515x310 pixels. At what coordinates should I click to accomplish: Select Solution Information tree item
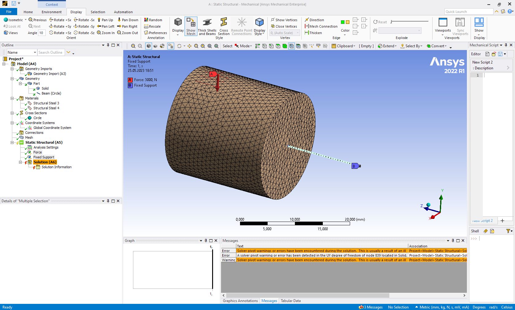click(x=56, y=167)
